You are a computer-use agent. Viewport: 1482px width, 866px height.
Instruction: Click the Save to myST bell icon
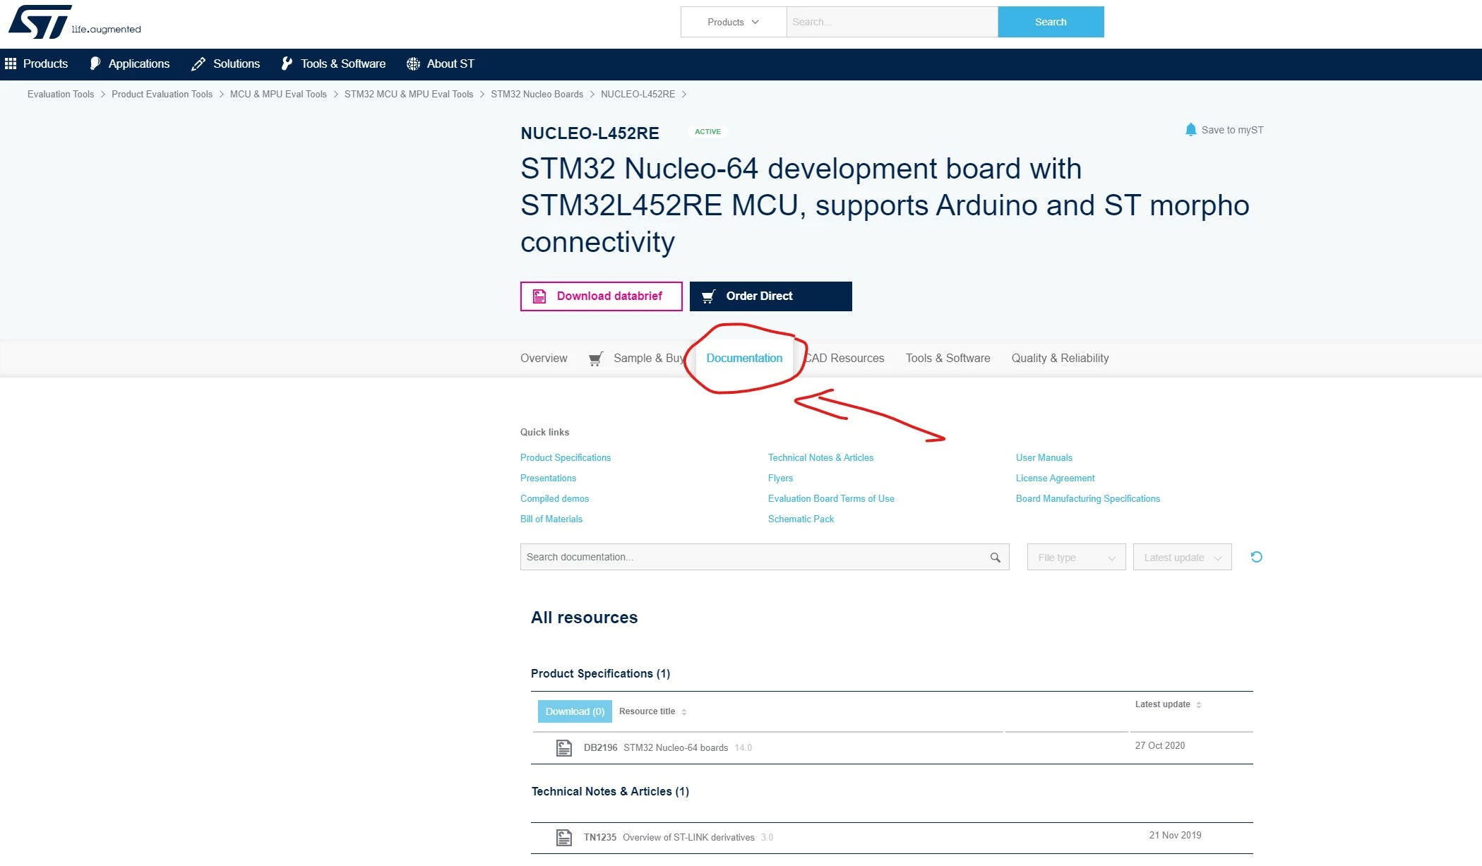(x=1190, y=130)
